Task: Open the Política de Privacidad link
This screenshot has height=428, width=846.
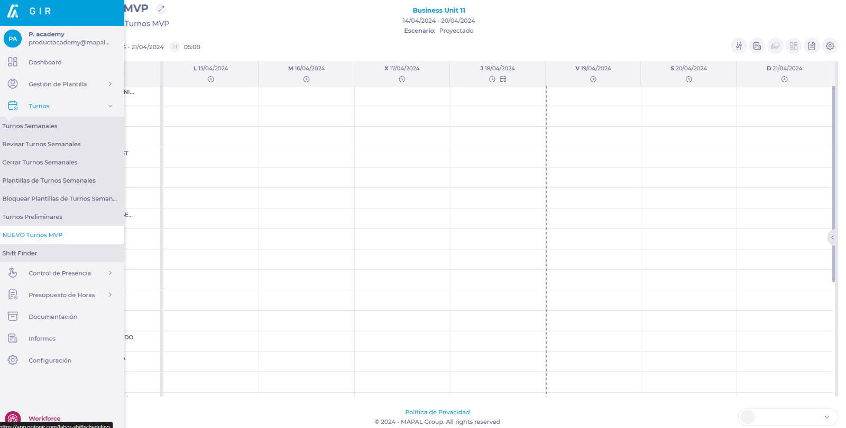Action: pos(437,412)
